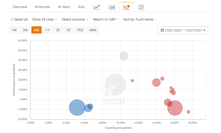Click the largest red bubble in chart
Viewport: 221px width, 133px height.
(x=175, y=108)
